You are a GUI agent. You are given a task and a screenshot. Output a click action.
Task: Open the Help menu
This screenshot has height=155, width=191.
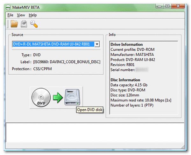33,15
